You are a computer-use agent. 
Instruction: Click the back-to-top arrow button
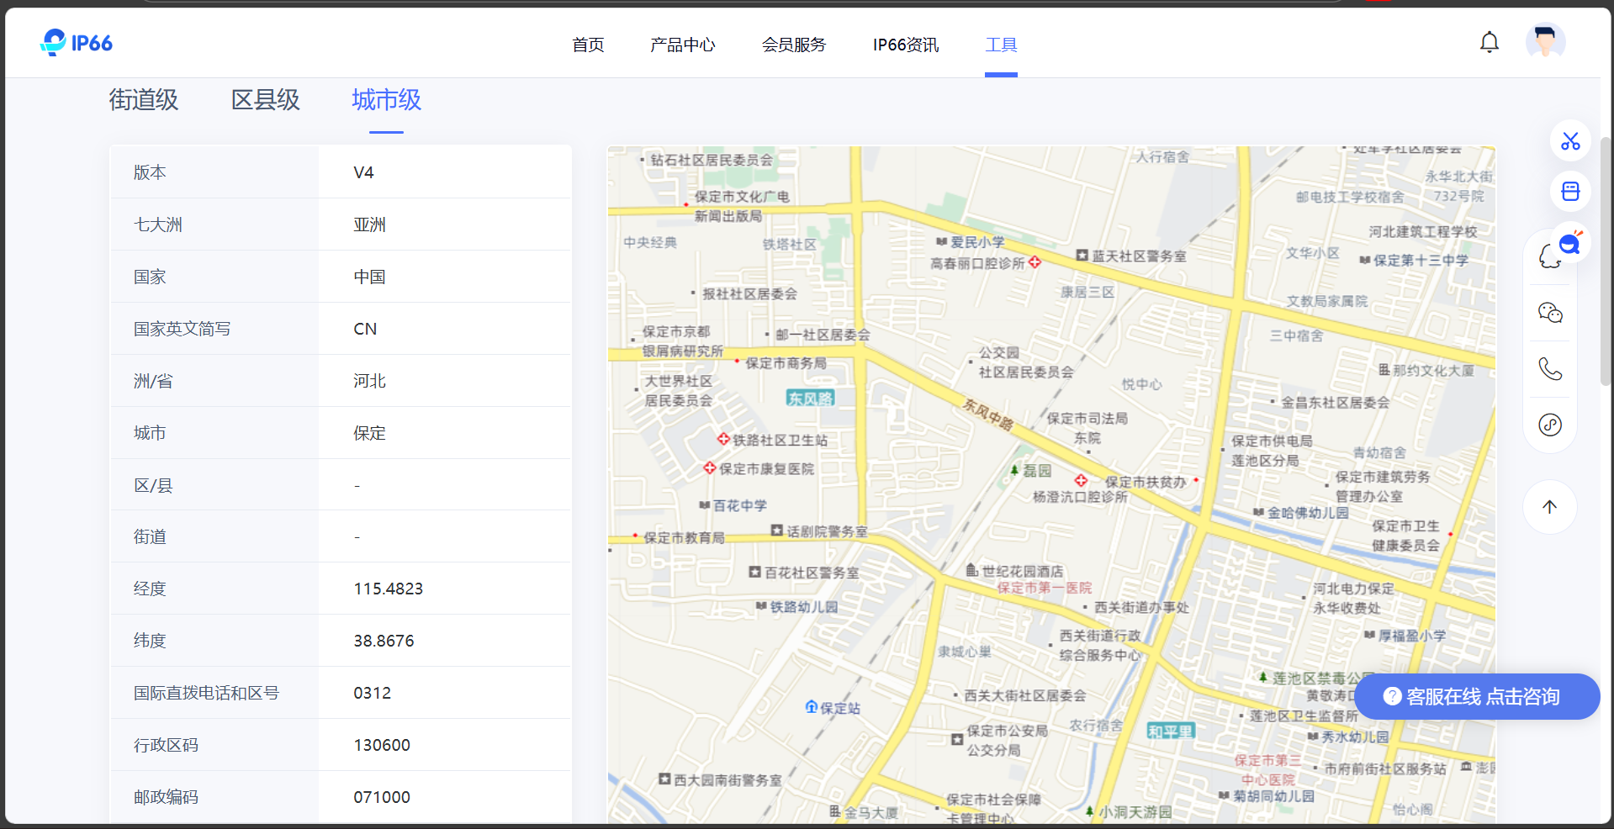[1549, 507]
